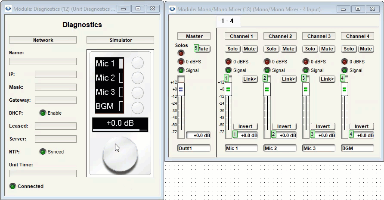Click the Mono/Mono Mixer window app icon
The height and width of the screenshot is (200, 384).
click(x=172, y=9)
